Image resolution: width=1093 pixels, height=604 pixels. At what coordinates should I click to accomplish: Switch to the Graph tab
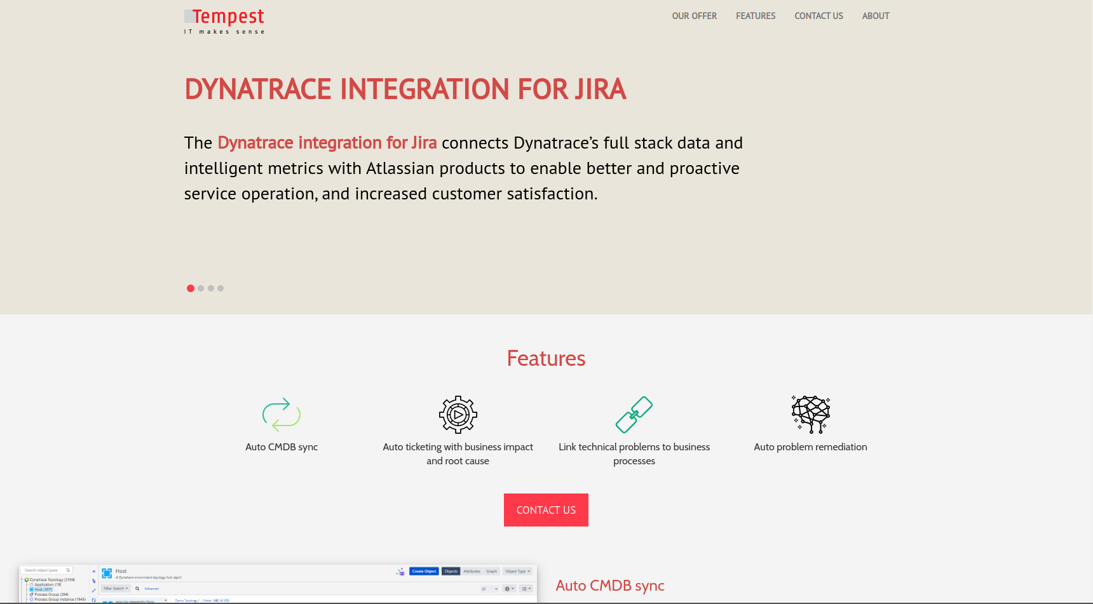click(491, 571)
